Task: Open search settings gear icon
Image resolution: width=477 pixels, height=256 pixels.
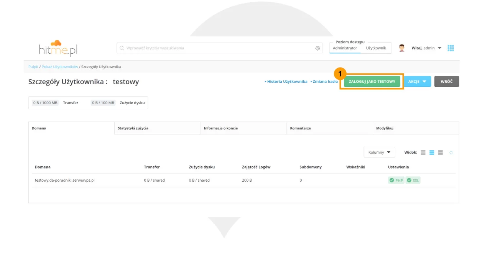Action: (x=317, y=48)
